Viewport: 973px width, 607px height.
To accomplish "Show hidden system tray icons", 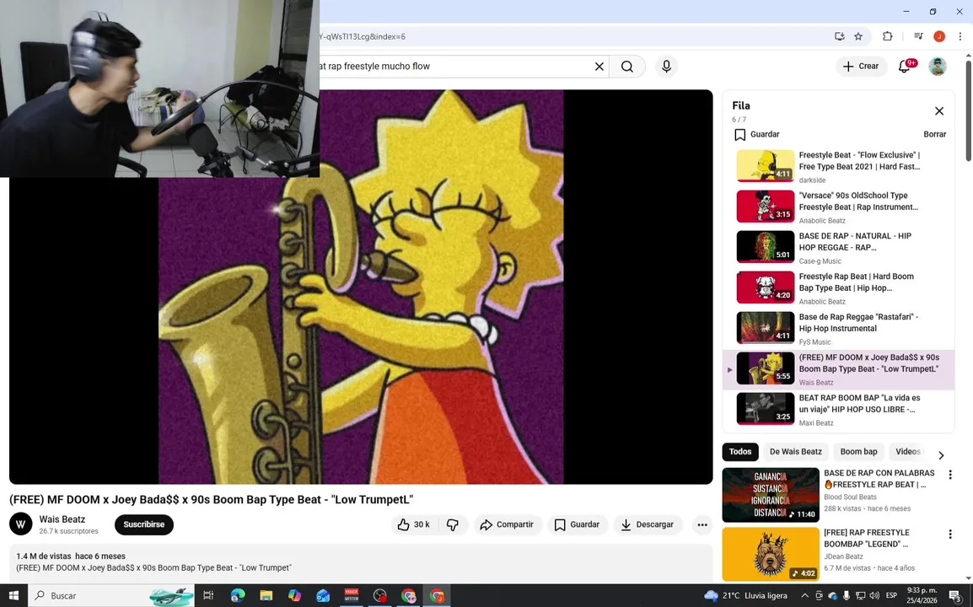I will (804, 596).
